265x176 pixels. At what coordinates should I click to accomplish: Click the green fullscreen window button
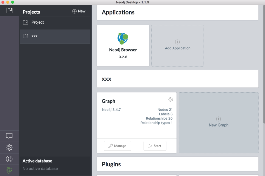tap(13, 2)
